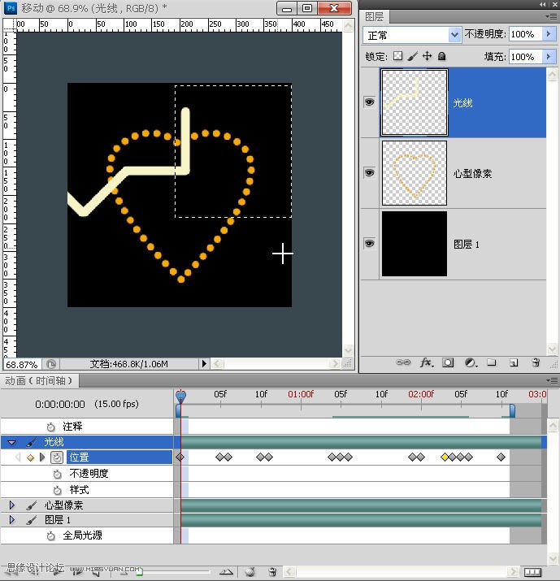560x581 pixels.
Task: Open the animation panel options menu
Action: (552, 380)
